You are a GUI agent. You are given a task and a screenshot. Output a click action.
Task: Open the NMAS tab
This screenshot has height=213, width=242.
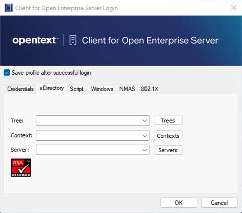click(x=127, y=89)
